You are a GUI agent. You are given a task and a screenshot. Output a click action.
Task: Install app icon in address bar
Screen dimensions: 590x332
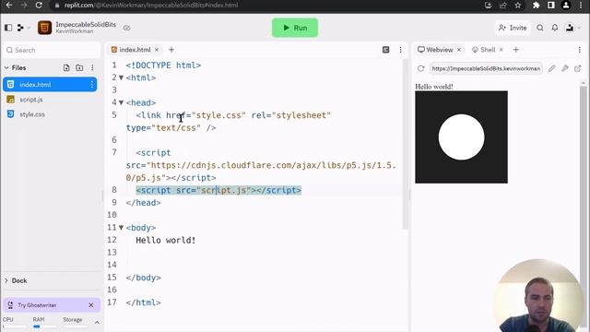pyautogui.click(x=489, y=6)
